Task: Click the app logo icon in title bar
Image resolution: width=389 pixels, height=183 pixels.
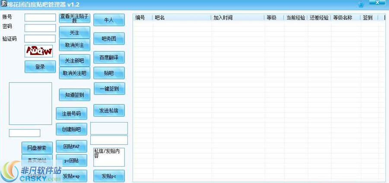Action: tap(4, 4)
